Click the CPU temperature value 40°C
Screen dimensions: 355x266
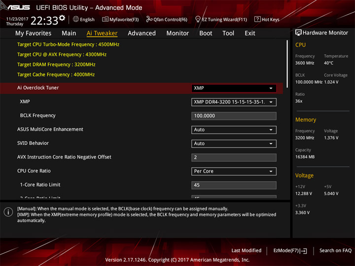328,63
